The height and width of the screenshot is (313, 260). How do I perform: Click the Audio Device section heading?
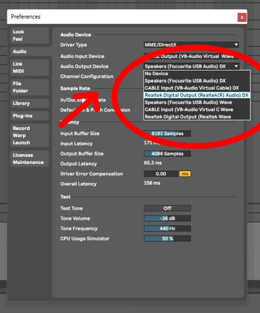click(76, 35)
